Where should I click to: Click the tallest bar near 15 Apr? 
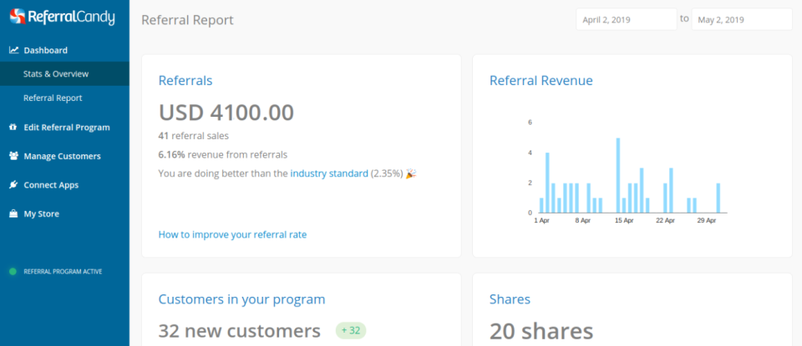point(618,175)
